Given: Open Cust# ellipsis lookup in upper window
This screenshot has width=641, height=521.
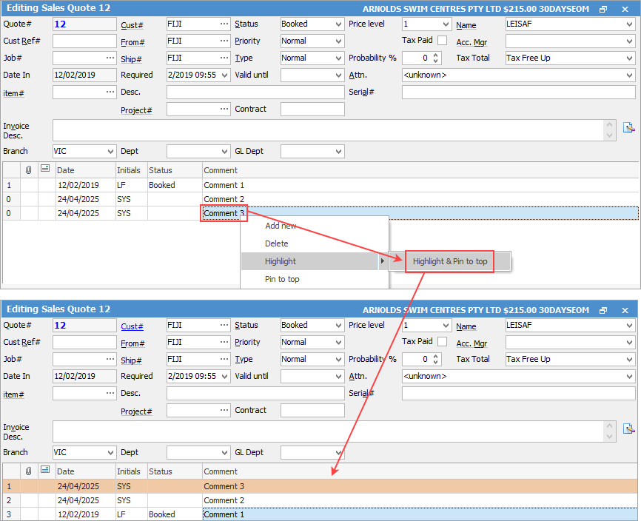Looking at the screenshot, I should click(224, 24).
